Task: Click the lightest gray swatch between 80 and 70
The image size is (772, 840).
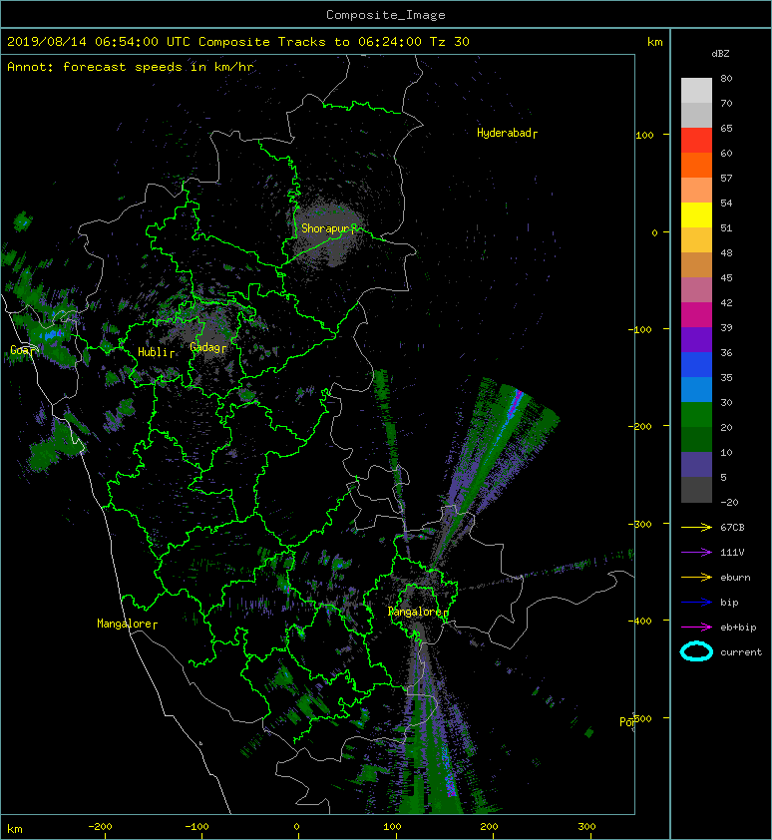Action: [x=696, y=91]
